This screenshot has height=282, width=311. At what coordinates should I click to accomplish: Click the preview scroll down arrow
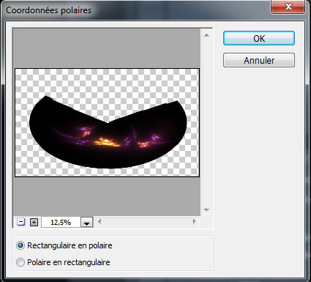pos(206,210)
